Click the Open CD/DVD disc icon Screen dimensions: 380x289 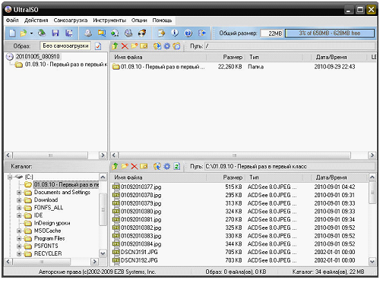(x=42, y=33)
